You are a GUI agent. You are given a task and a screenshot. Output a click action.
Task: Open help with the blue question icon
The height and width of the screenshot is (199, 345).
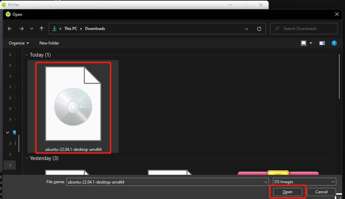[x=334, y=43]
